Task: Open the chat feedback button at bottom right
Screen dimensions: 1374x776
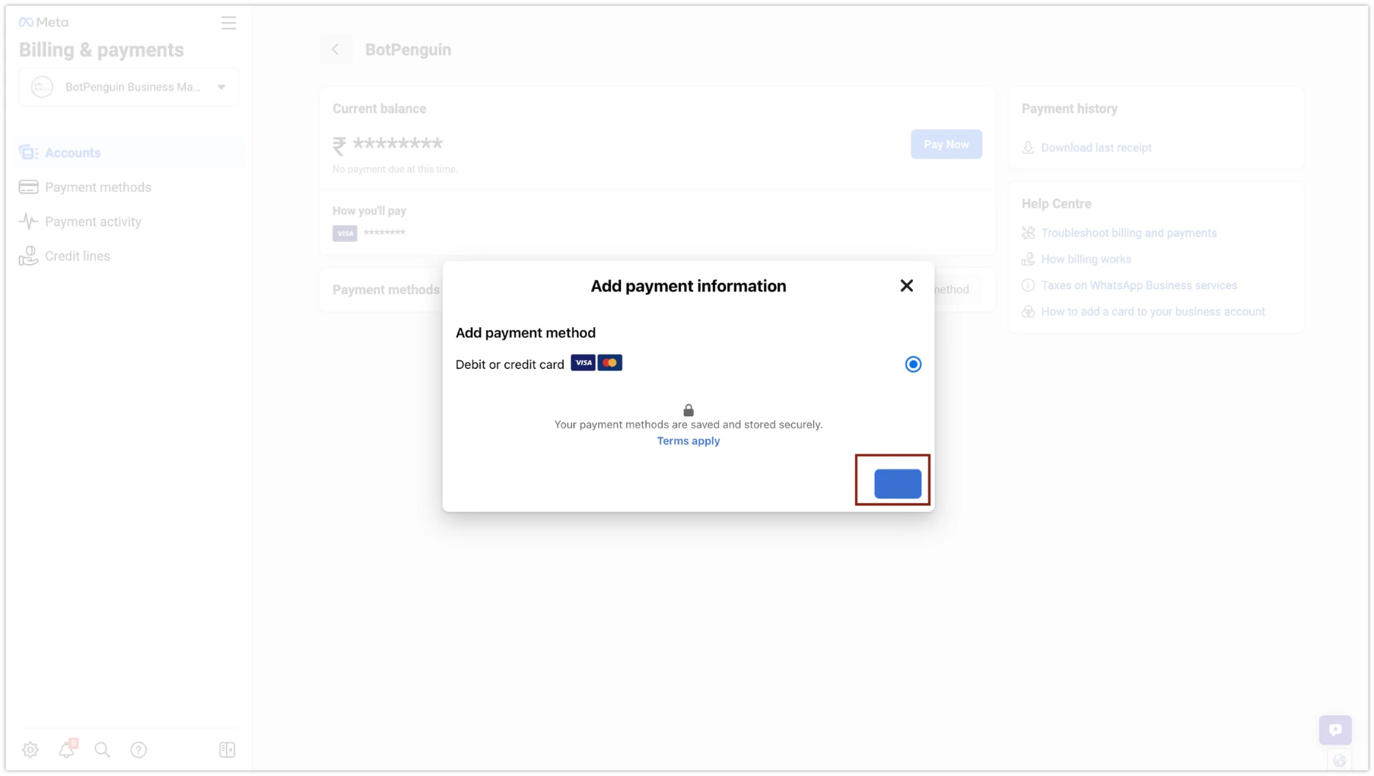Action: coord(1335,730)
